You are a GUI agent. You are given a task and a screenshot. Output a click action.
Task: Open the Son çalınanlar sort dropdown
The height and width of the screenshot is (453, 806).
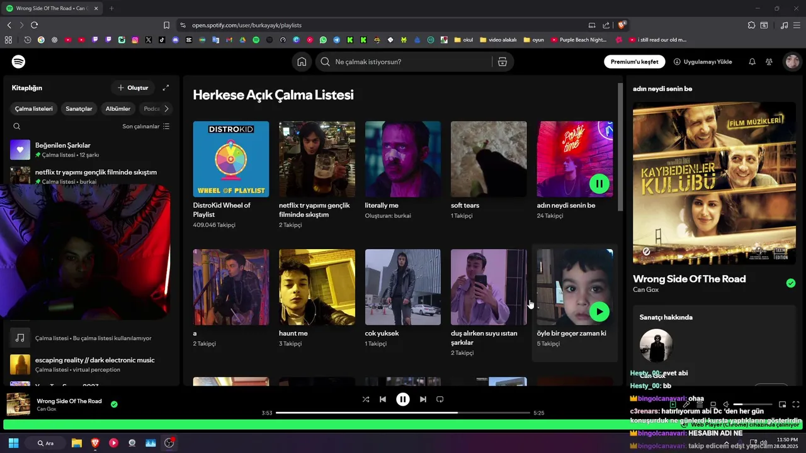146,126
